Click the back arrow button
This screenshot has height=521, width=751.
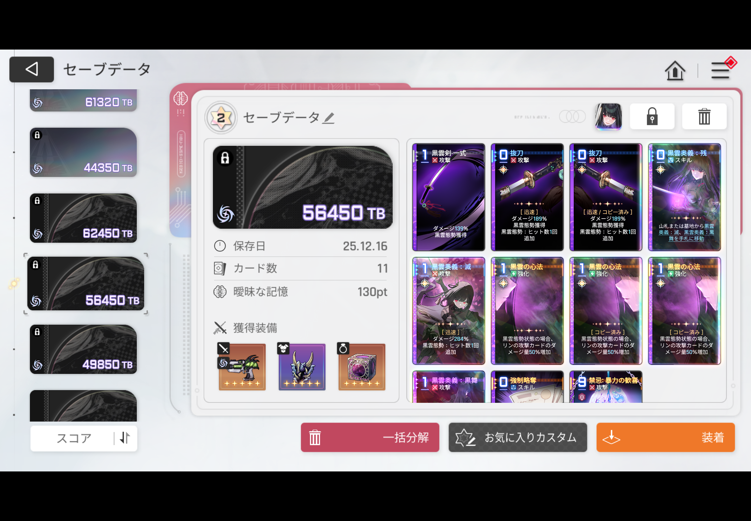[32, 69]
